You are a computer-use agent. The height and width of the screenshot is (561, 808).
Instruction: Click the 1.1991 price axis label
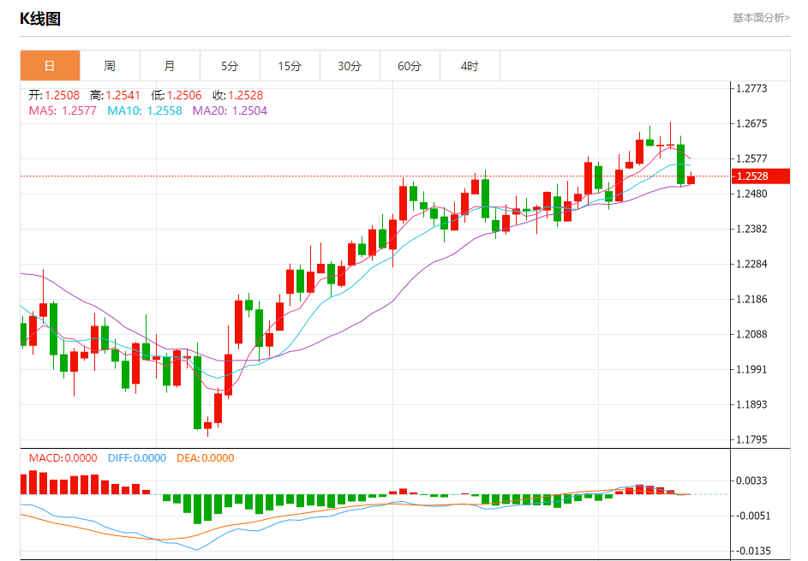751,369
